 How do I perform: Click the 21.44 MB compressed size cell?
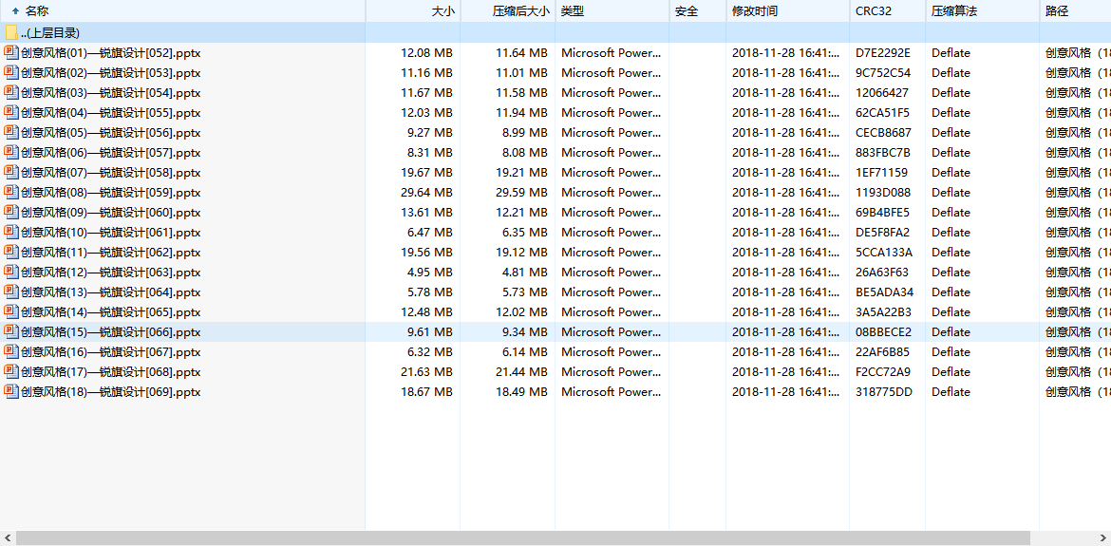point(521,371)
